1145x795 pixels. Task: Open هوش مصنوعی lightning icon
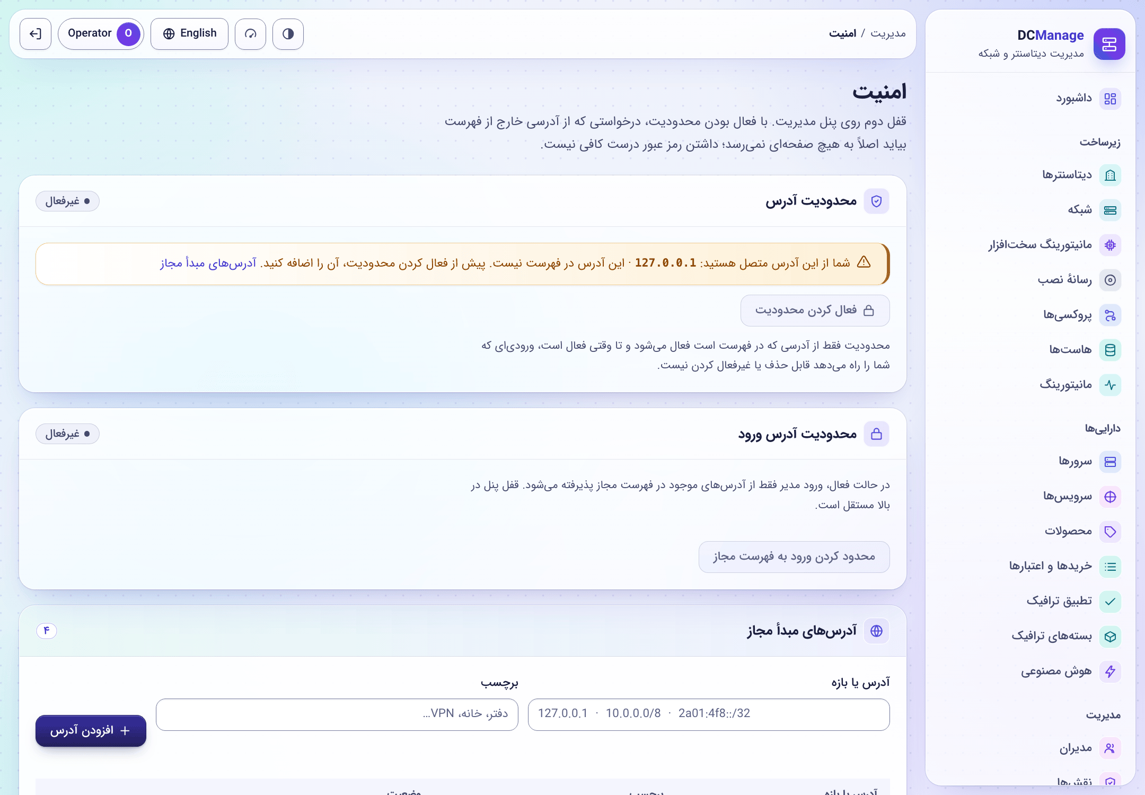click(1110, 672)
